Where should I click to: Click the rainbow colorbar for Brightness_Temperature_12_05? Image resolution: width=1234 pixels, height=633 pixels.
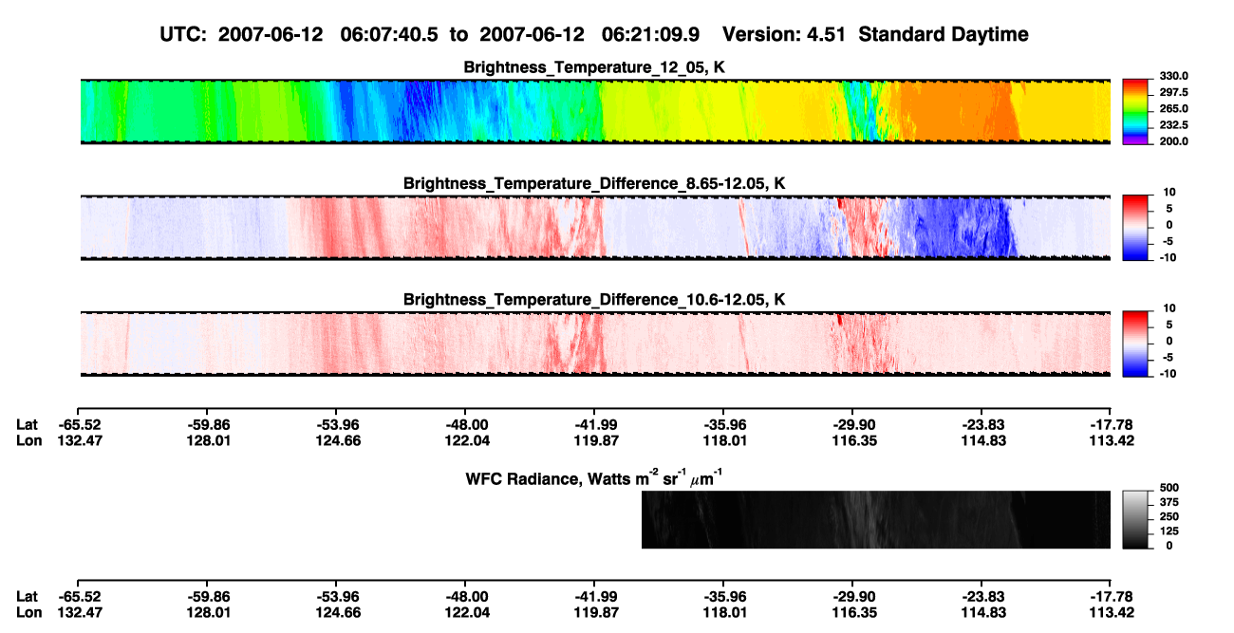tap(1136, 111)
